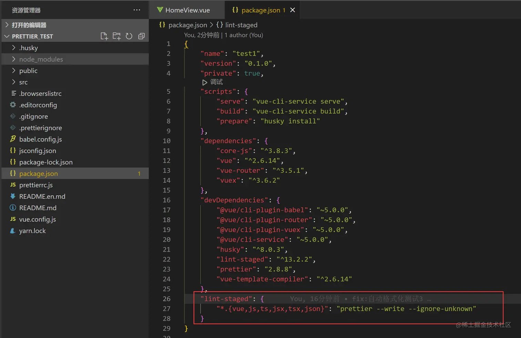Click the New Folder icon in explorer header
This screenshot has width=521, height=338.
click(116, 36)
